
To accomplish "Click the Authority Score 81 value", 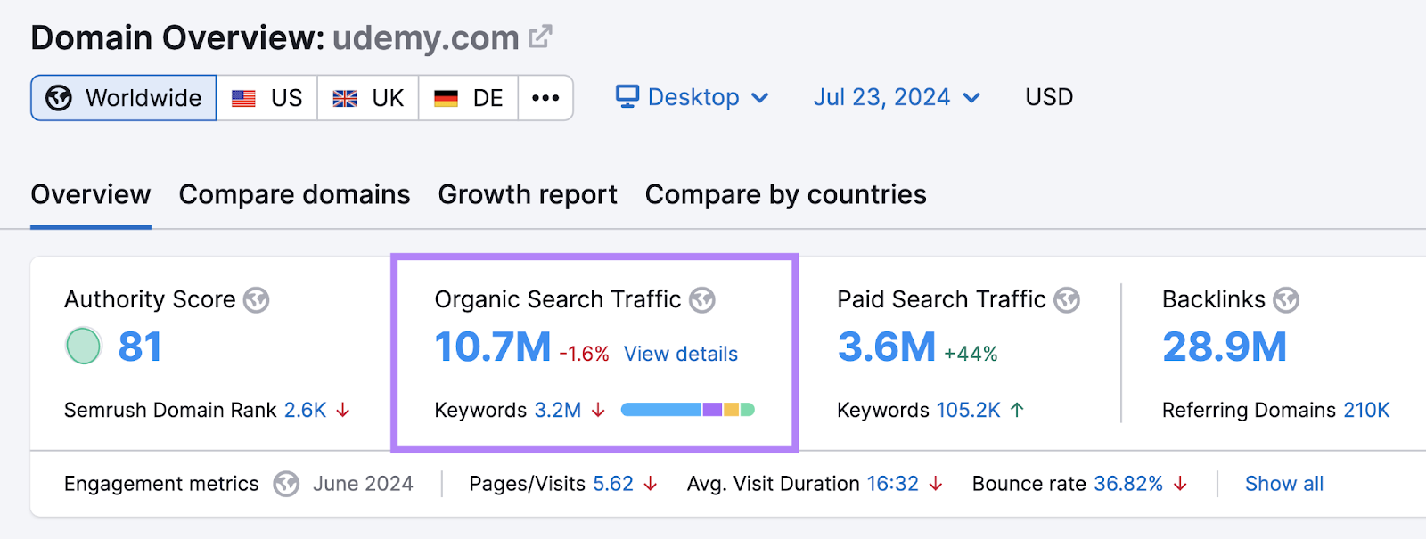I will click(140, 347).
